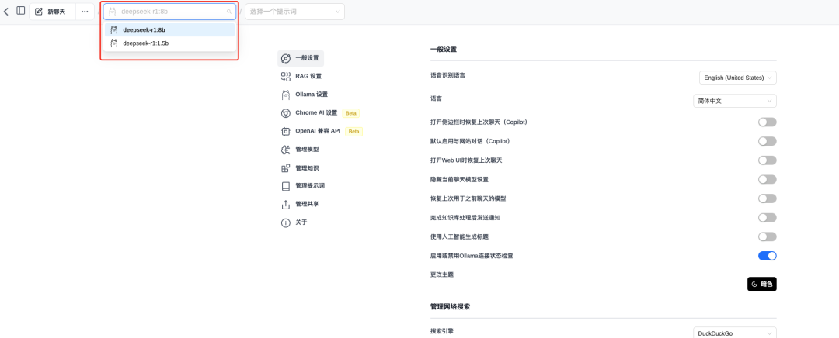Click the llama icon beside deepseek-r1:8b option
Screen dimensions: 839x338
point(114,30)
